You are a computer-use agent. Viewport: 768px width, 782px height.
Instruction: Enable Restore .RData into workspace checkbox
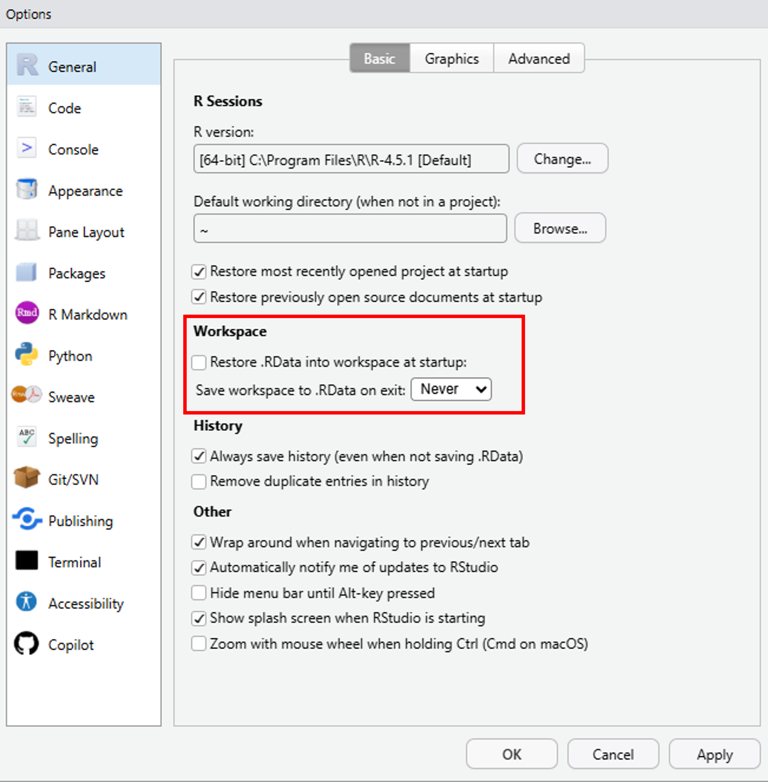(x=199, y=362)
